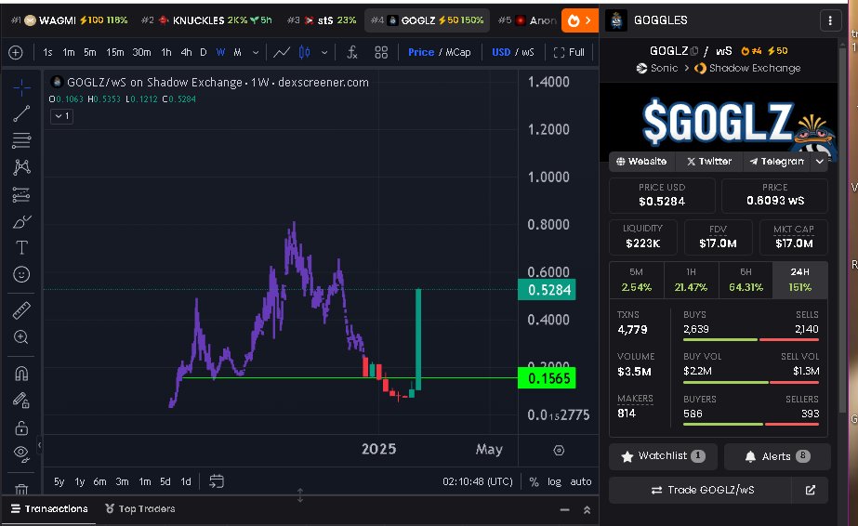Viewport: 858px width, 526px height.
Task: Expand more social links chevron
Action: 820,162
